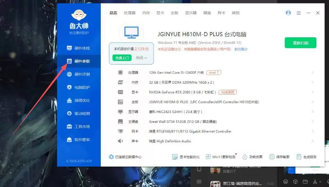Image resolution: width=329 pixels, height=187 pixels.
Task: Open the hamburger main menu
Action: (298, 13)
